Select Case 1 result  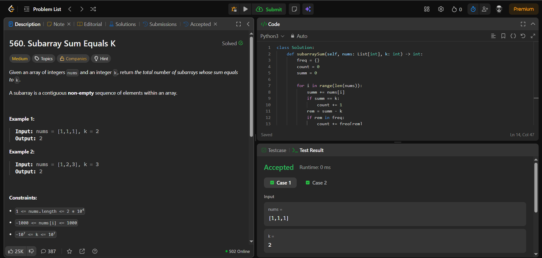tap(280, 183)
